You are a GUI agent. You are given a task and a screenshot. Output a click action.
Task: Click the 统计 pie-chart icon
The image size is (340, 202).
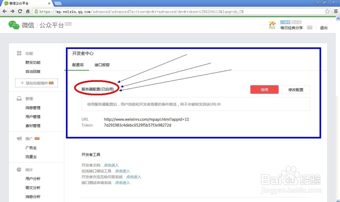click(20, 169)
